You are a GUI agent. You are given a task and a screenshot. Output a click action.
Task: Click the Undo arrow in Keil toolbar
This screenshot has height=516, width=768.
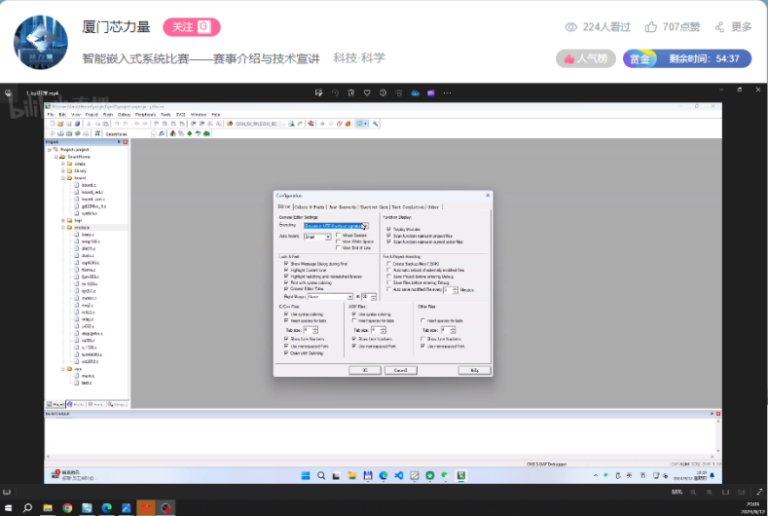click(x=116, y=124)
